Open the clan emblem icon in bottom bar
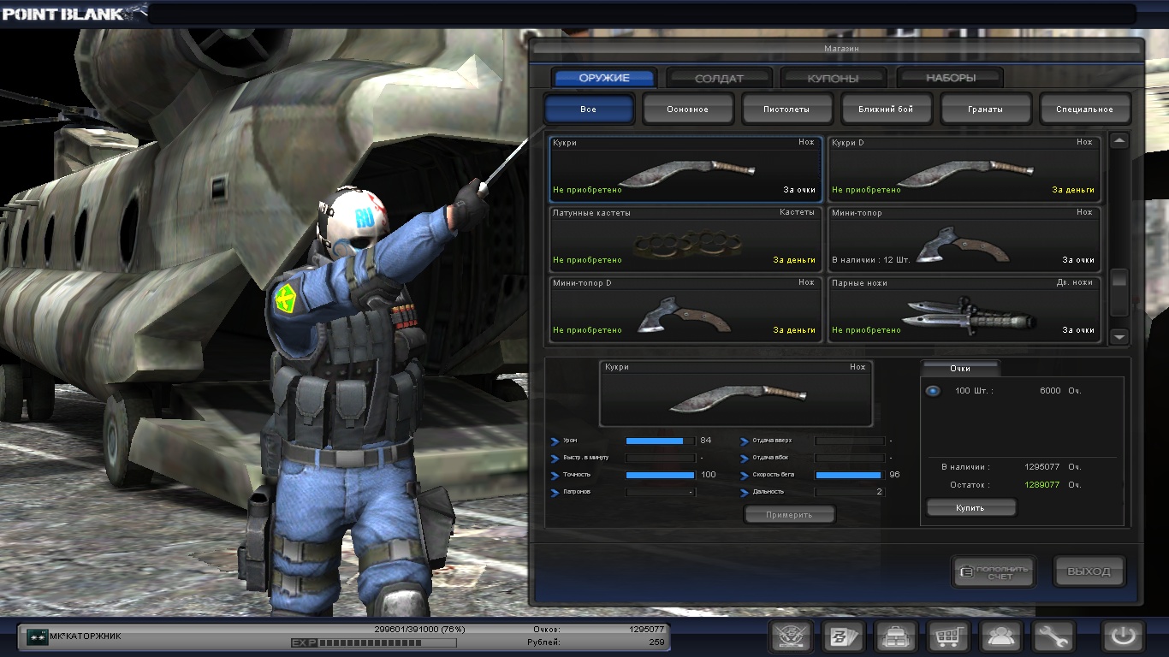This screenshot has width=1169, height=657. pos(791,636)
